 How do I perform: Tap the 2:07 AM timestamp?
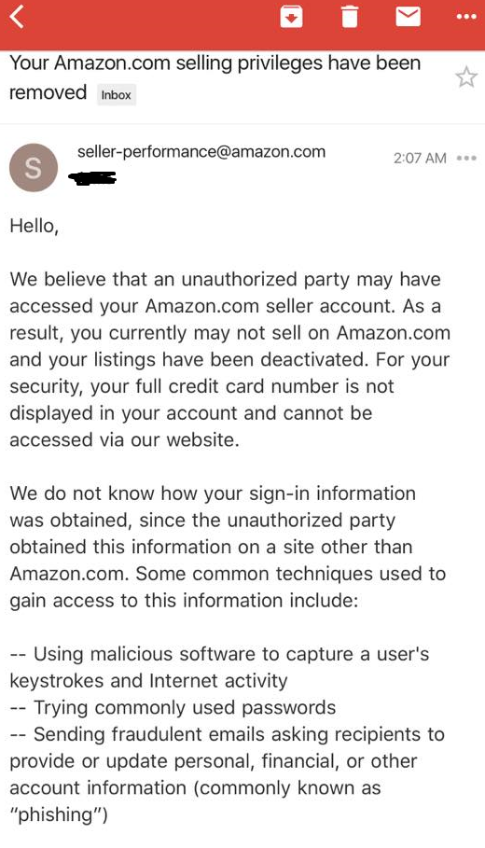[420, 159]
